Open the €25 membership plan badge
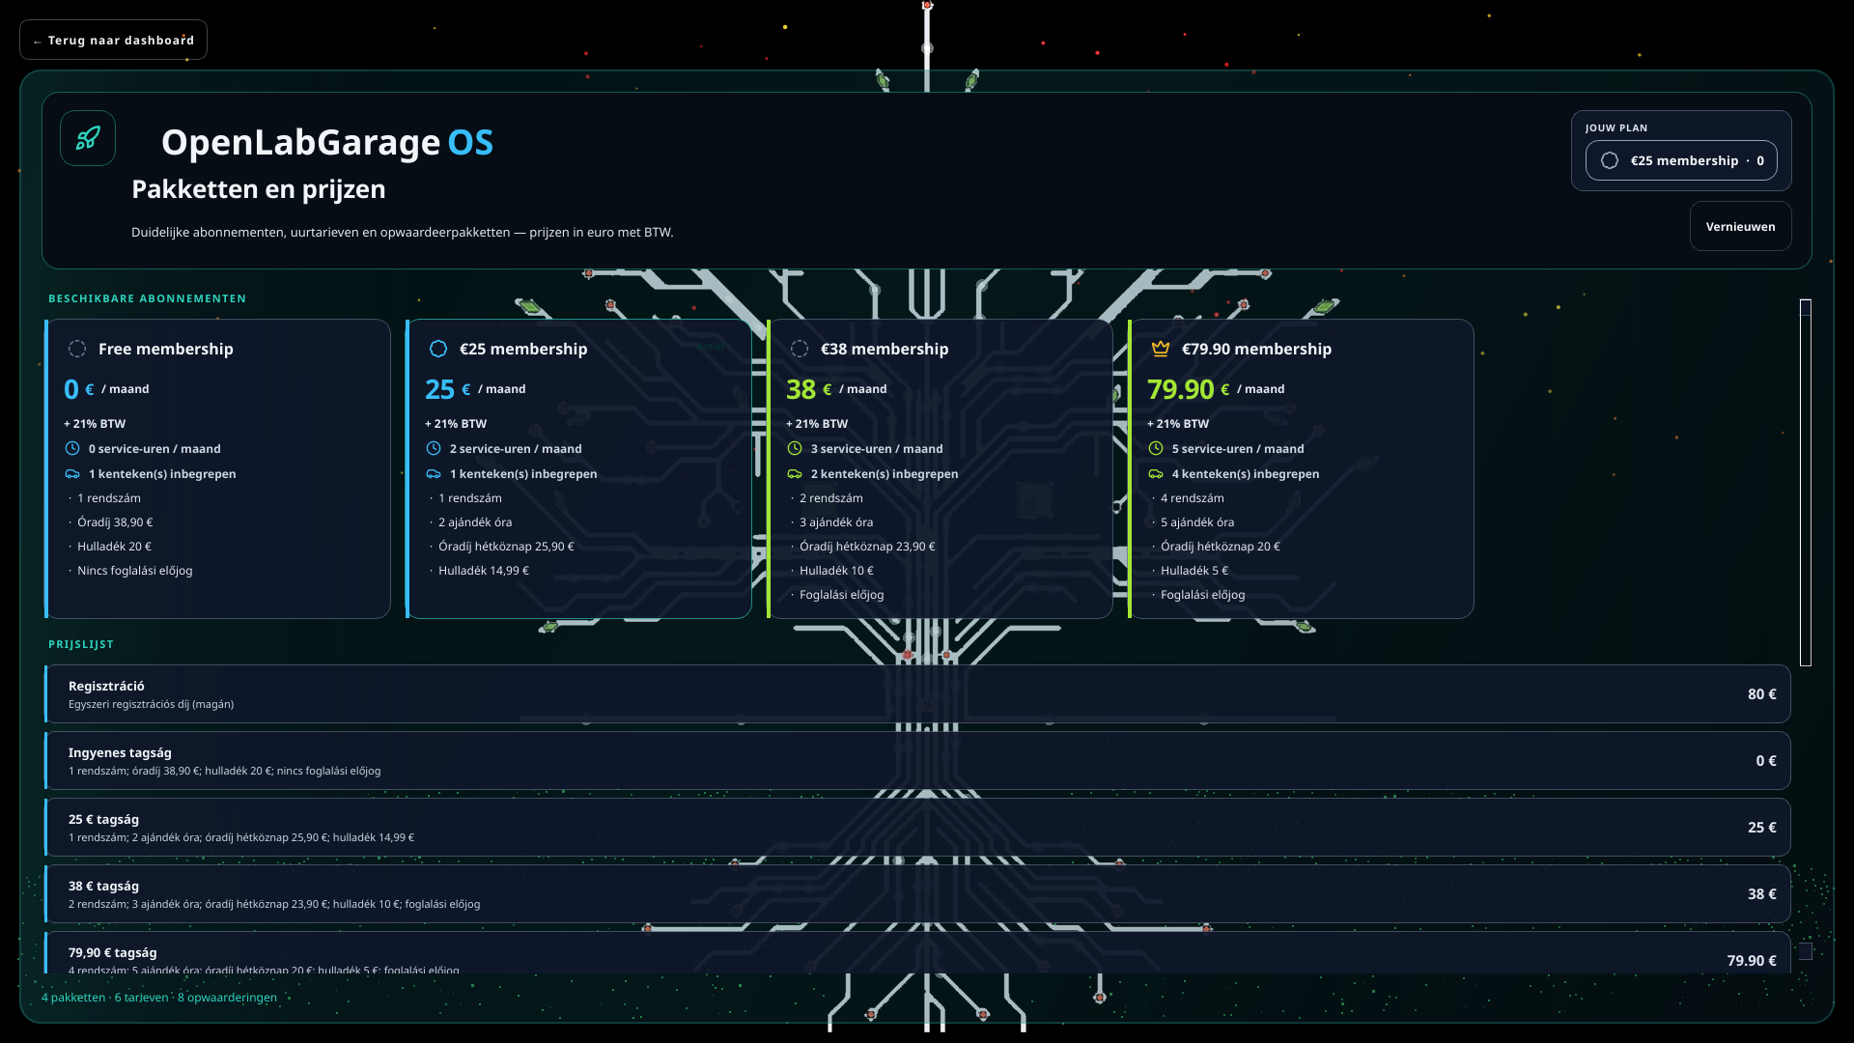This screenshot has width=1854, height=1043. [1681, 160]
